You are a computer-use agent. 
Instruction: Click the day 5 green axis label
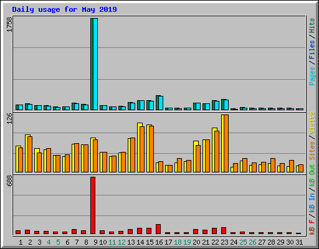click(58, 242)
